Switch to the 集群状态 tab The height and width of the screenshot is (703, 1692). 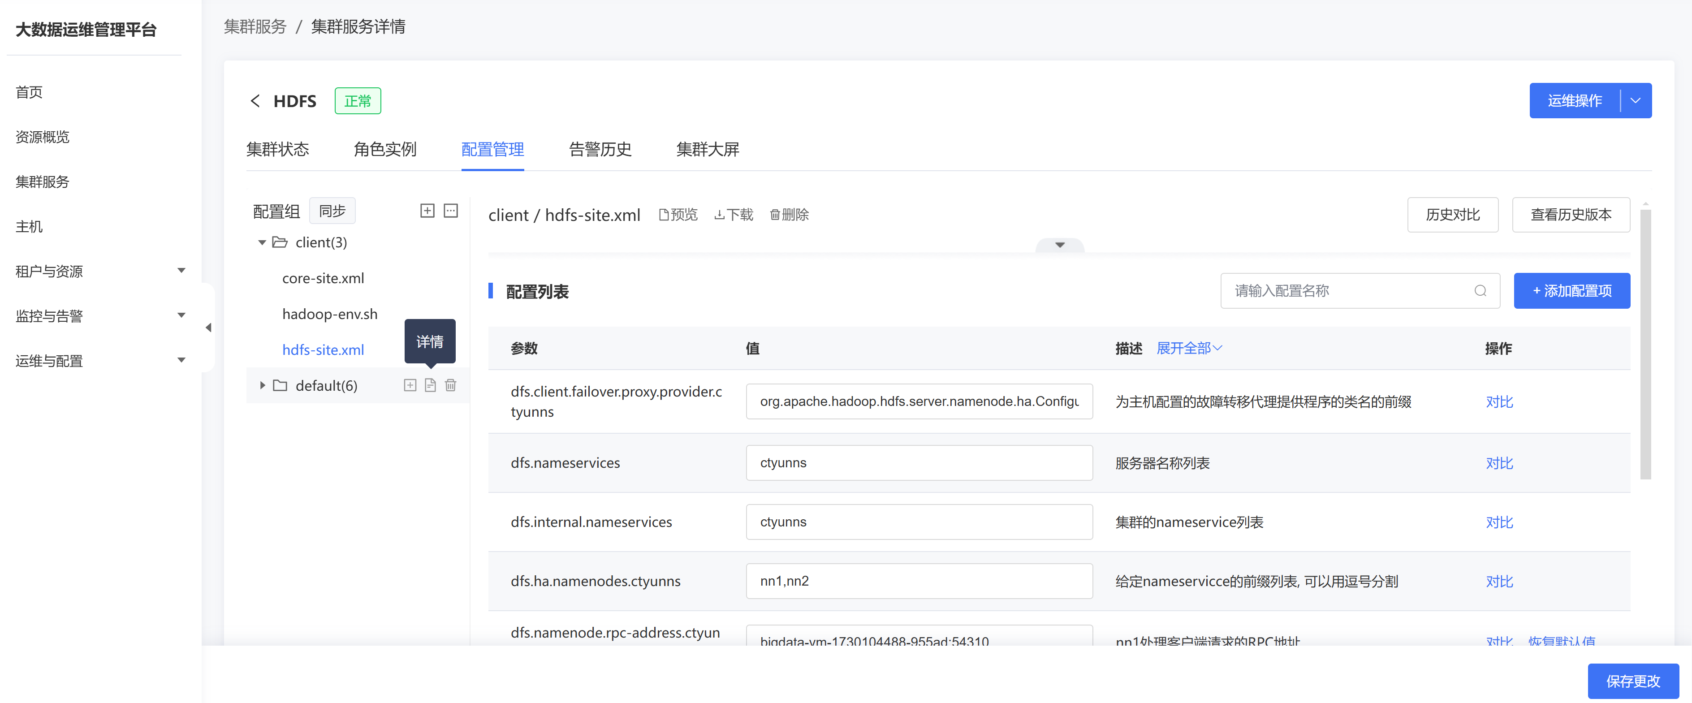[277, 149]
